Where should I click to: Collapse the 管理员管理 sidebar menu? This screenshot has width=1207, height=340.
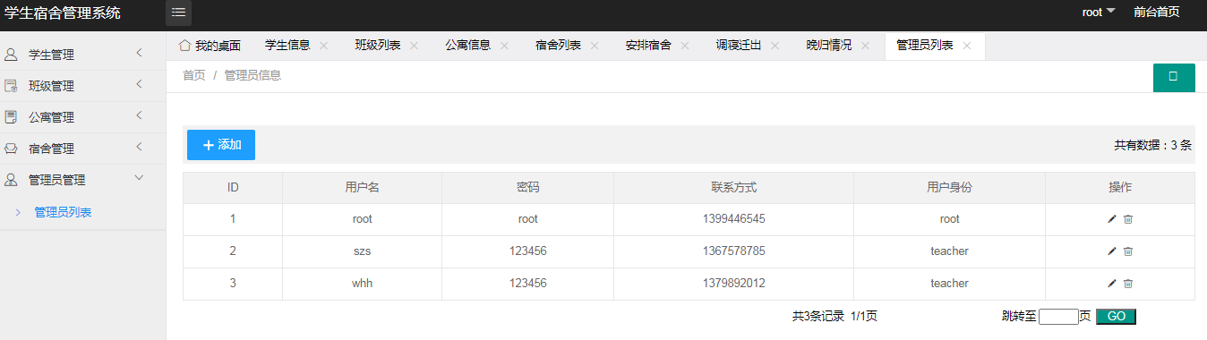click(139, 179)
